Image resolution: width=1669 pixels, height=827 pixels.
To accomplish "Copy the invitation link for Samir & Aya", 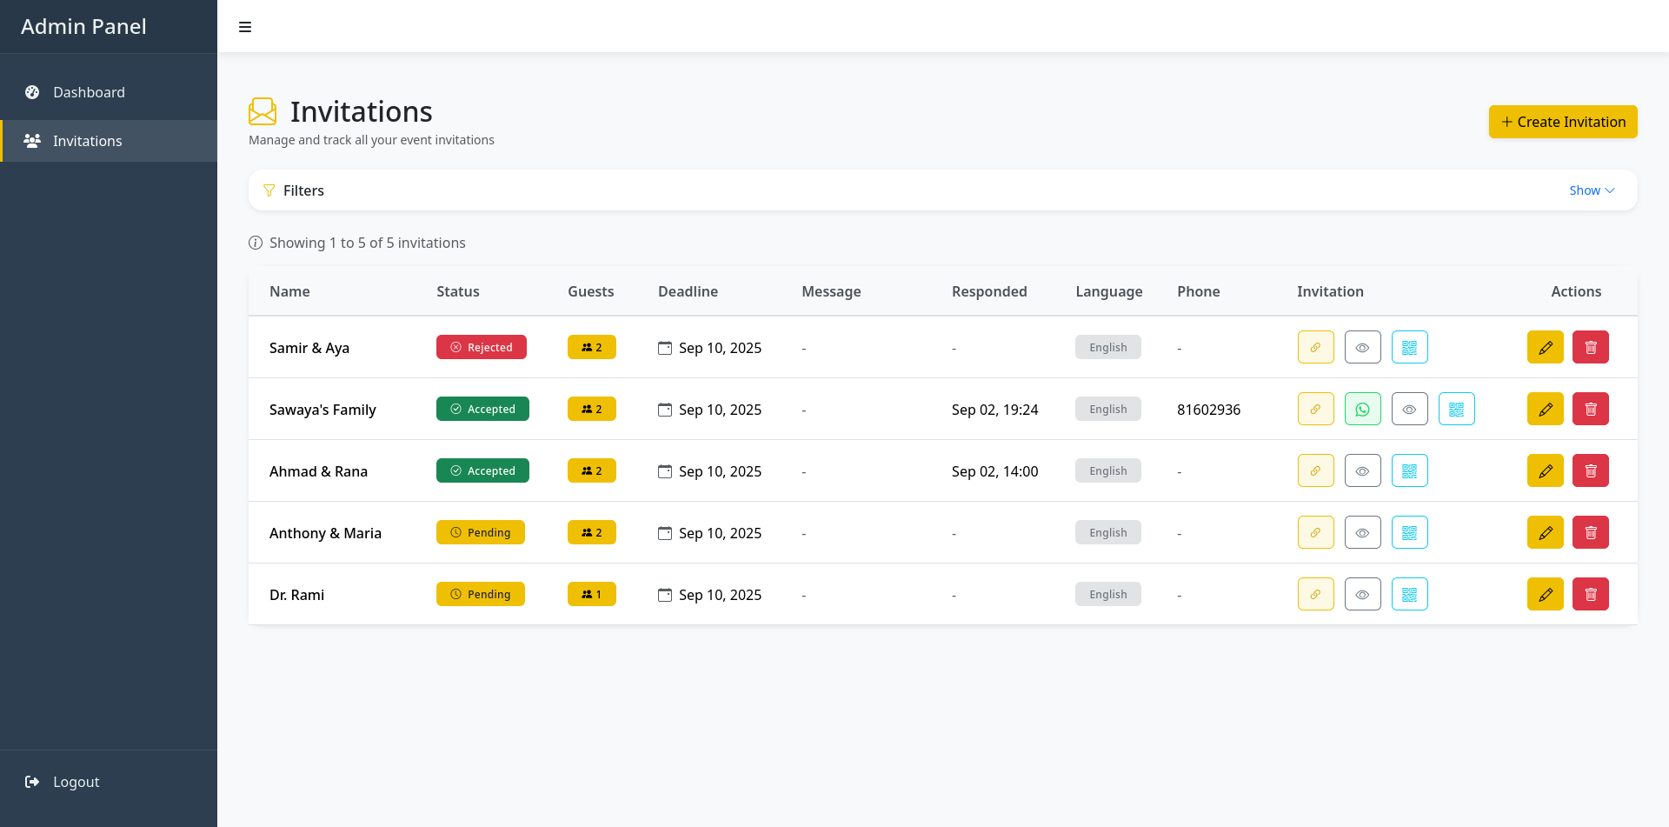I will point(1315,347).
